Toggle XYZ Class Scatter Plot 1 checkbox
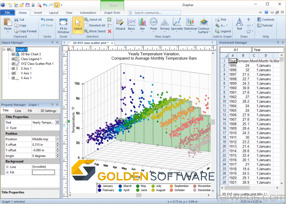Viewport: 286px width, 204px height. coord(13,64)
